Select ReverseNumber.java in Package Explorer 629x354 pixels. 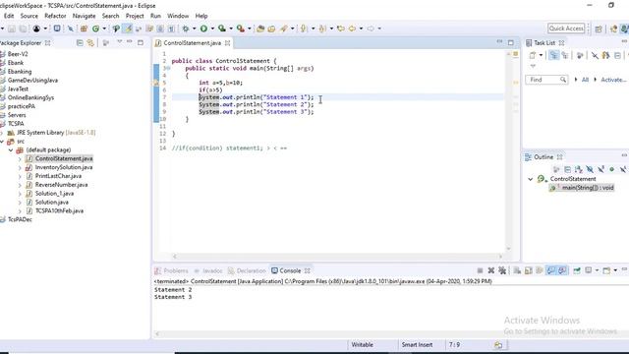pyautogui.click(x=61, y=185)
